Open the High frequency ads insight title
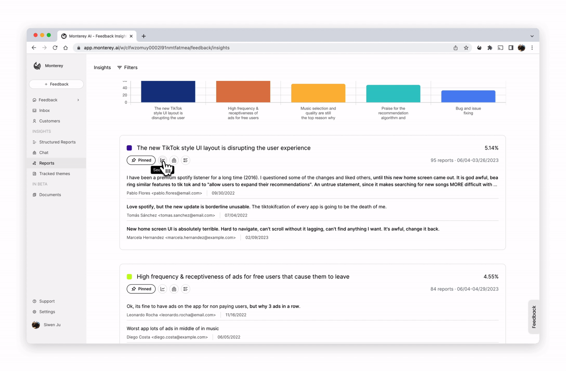Image resolution: width=566 pixels, height=371 pixels. click(243, 277)
